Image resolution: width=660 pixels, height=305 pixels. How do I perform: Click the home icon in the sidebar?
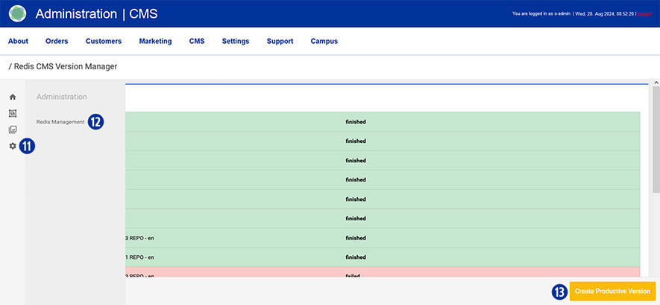(13, 97)
